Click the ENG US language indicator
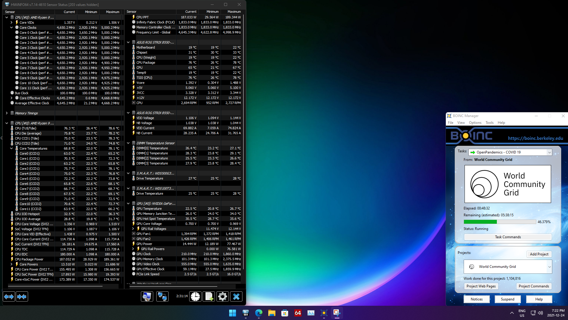This screenshot has height=320, width=568. pyautogui.click(x=522, y=313)
